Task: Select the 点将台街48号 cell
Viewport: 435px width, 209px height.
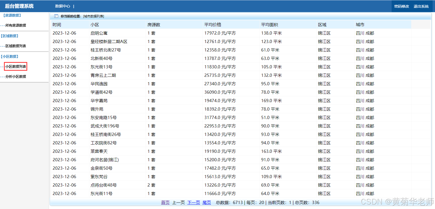Action: (104, 185)
